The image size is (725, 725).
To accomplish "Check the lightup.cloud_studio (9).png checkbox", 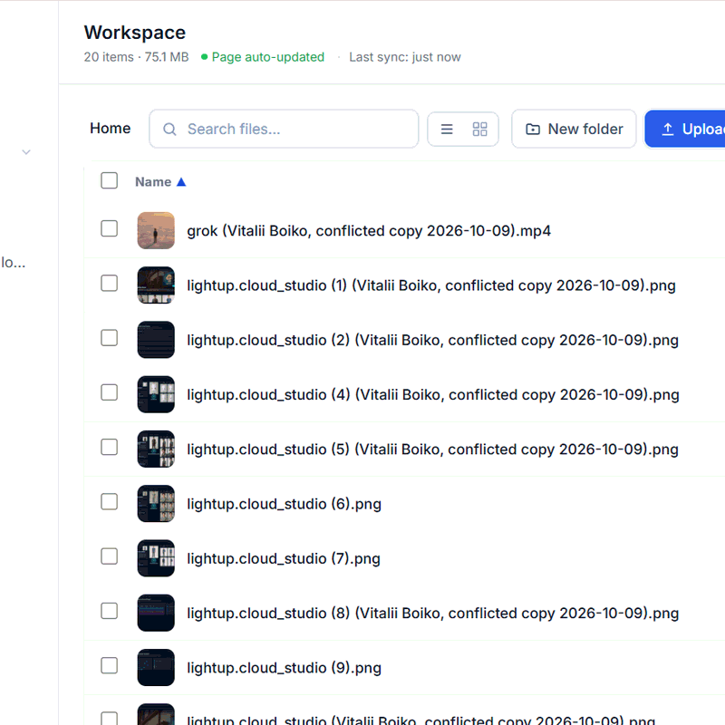I will pos(109,665).
